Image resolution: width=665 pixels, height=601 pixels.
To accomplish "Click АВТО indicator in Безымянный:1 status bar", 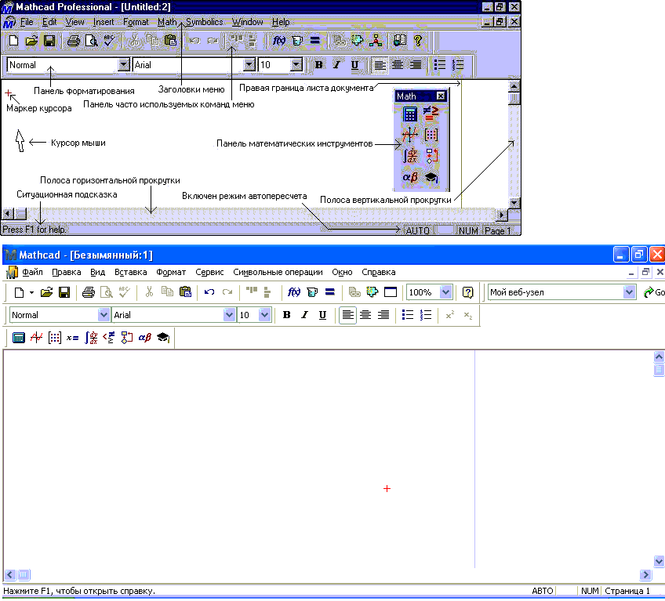I will [x=543, y=591].
